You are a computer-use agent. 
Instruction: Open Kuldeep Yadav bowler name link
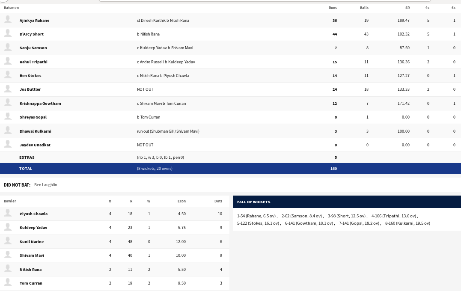coord(33,228)
